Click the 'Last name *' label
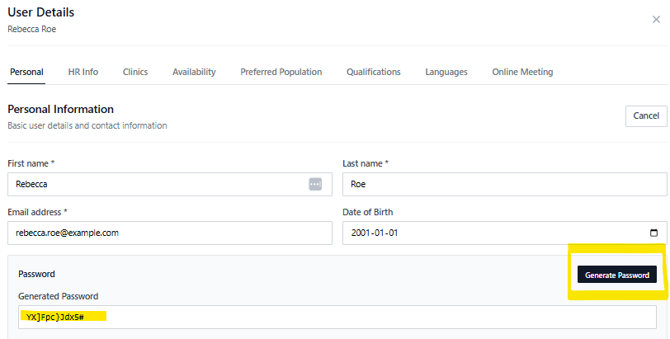Viewport: 670px width, 339px height. coord(366,163)
